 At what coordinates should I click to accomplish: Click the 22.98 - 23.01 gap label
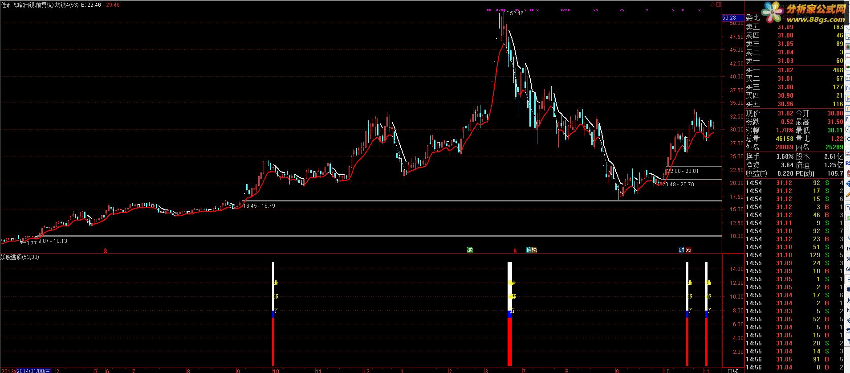[x=683, y=171]
